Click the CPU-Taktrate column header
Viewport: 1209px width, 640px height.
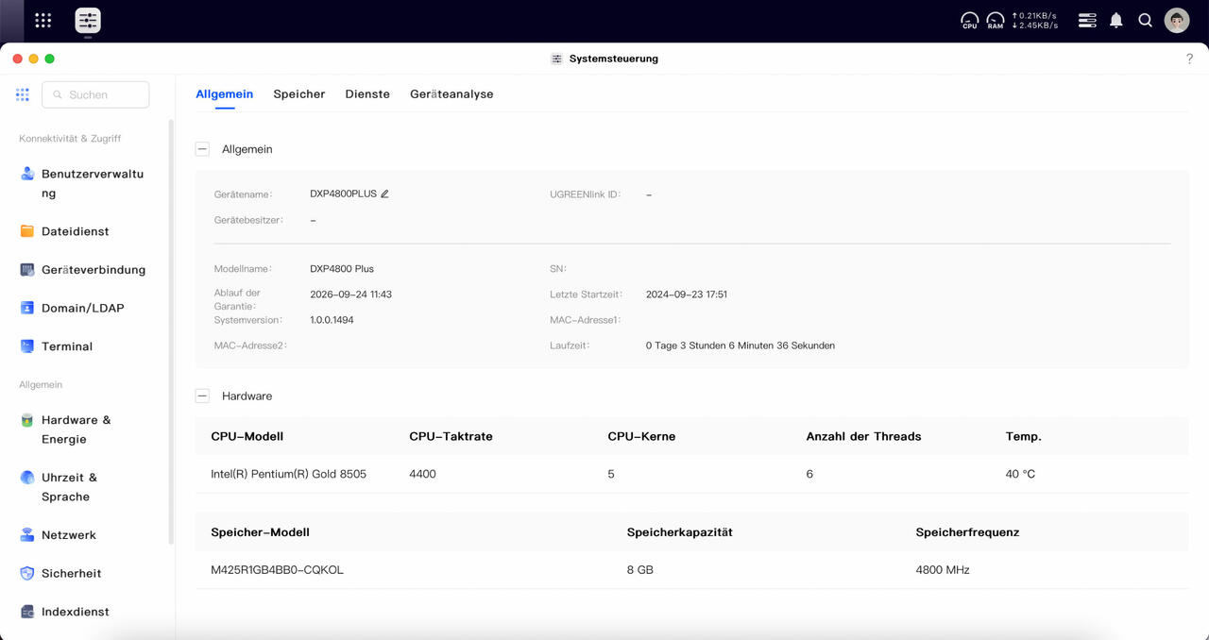pos(451,436)
